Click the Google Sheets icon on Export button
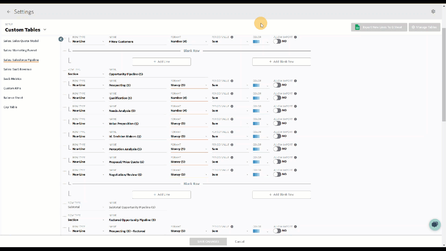The image size is (446, 251). (x=357, y=27)
